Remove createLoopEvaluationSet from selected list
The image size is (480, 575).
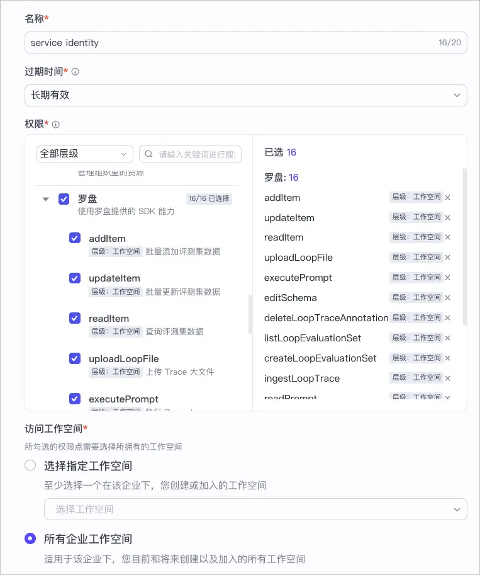pos(447,358)
